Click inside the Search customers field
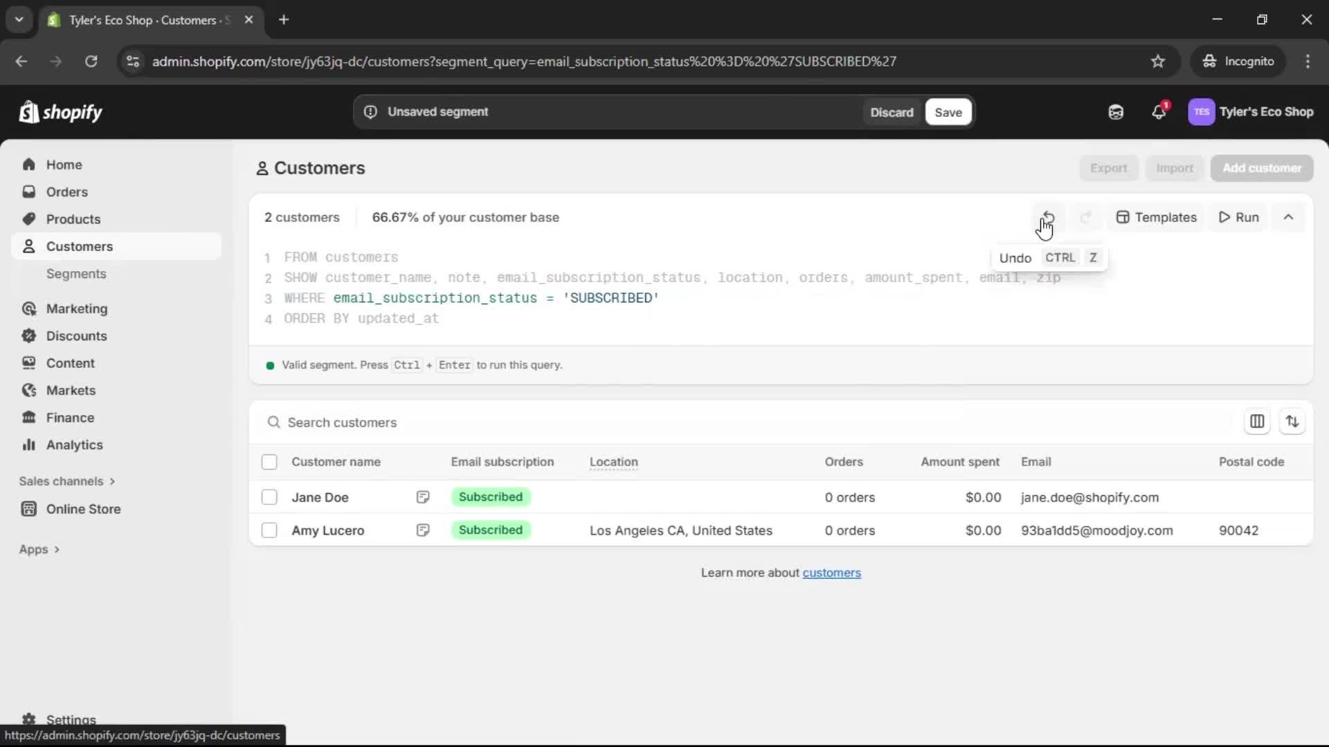1329x747 pixels. pos(415,422)
